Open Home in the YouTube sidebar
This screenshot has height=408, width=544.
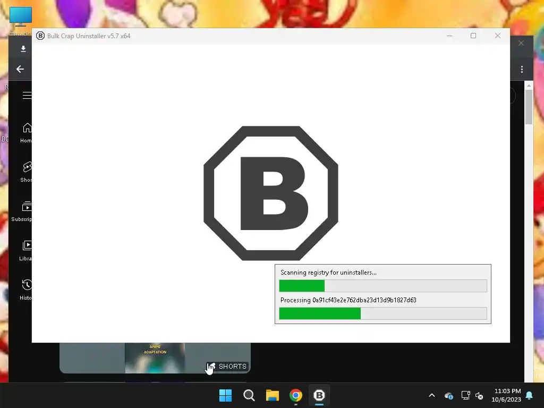point(25,132)
